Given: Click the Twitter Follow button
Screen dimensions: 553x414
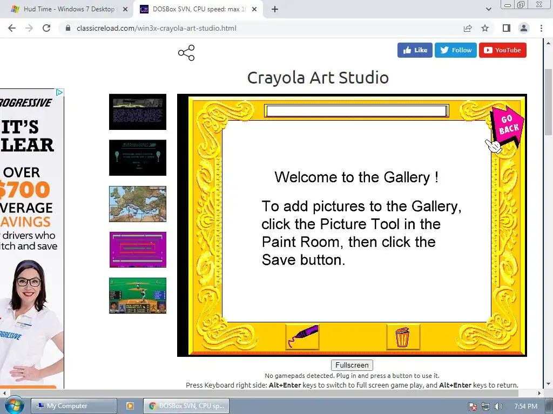Looking at the screenshot, I should [456, 50].
